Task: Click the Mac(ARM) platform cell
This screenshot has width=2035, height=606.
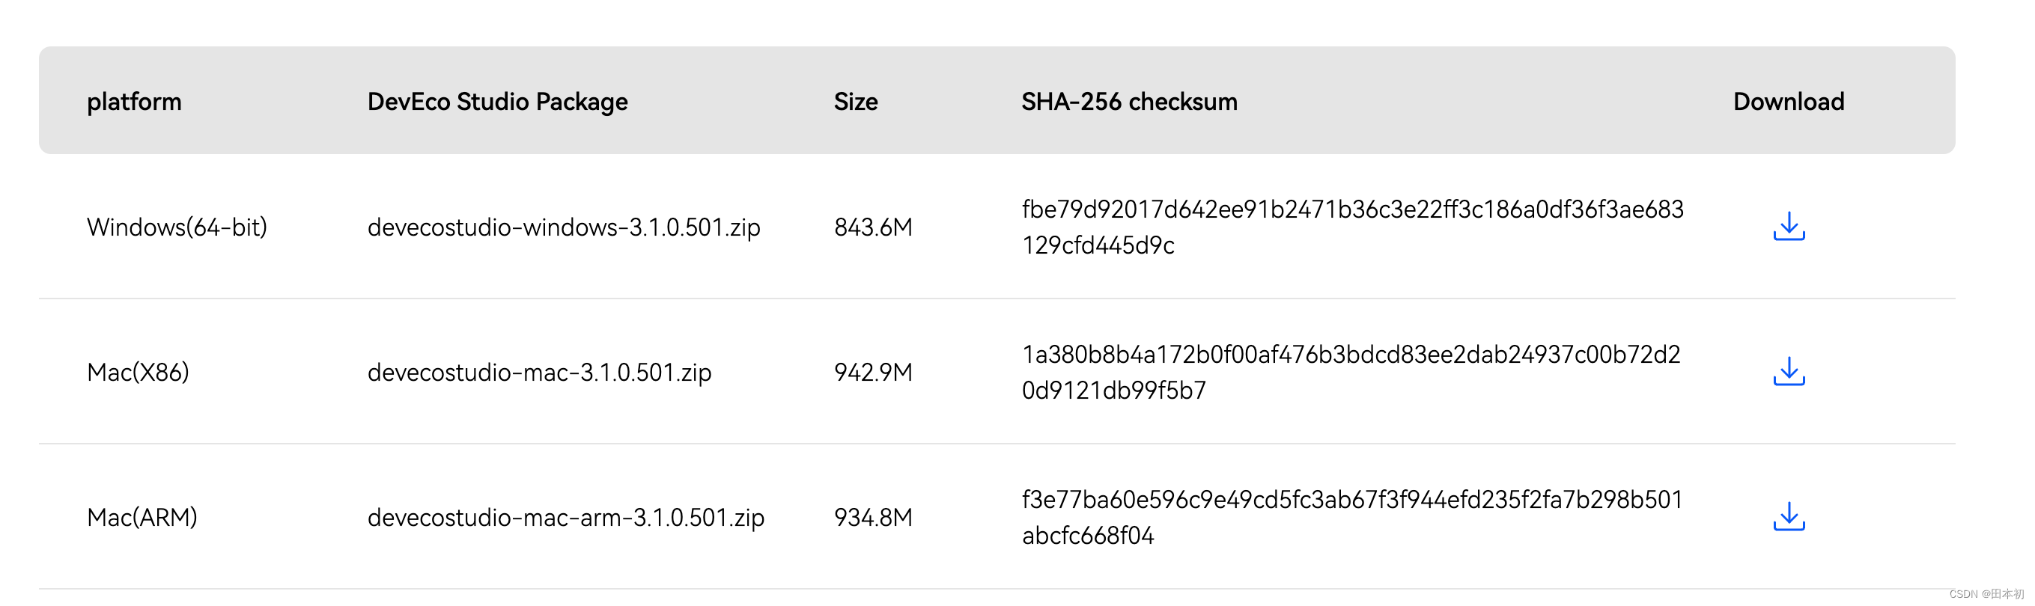Action: [142, 518]
